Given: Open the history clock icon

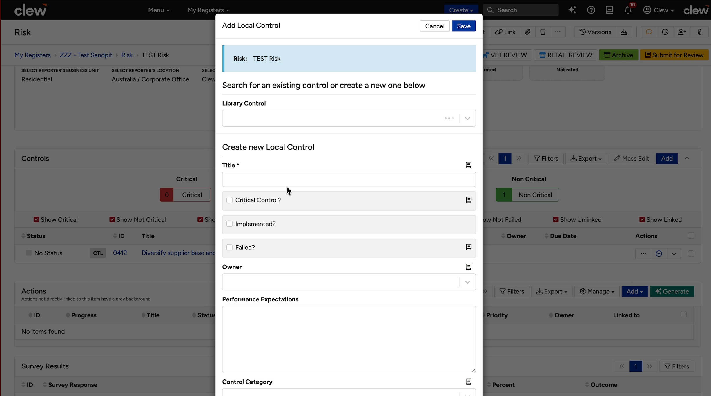Looking at the screenshot, I should coord(665,32).
